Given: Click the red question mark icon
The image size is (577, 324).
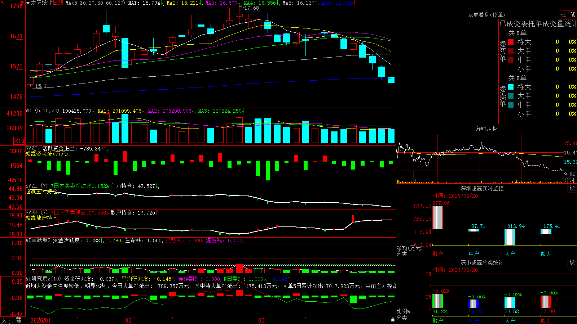Looking at the screenshot, I should click(22, 3).
